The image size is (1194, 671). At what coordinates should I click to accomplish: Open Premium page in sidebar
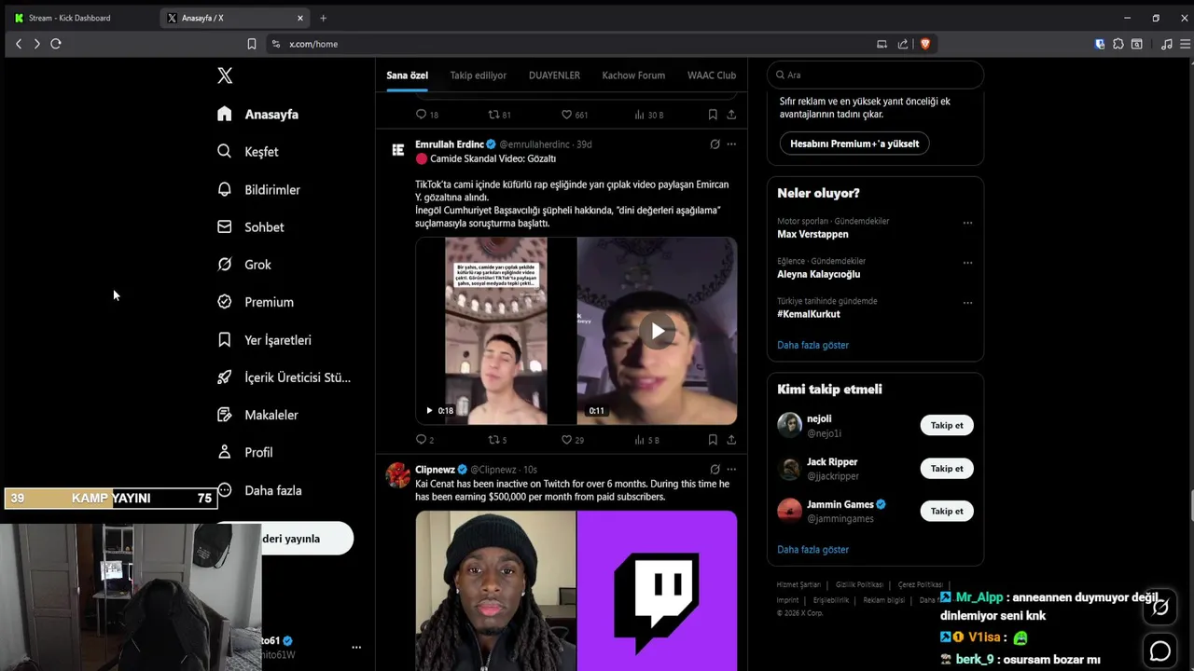pyautogui.click(x=256, y=302)
